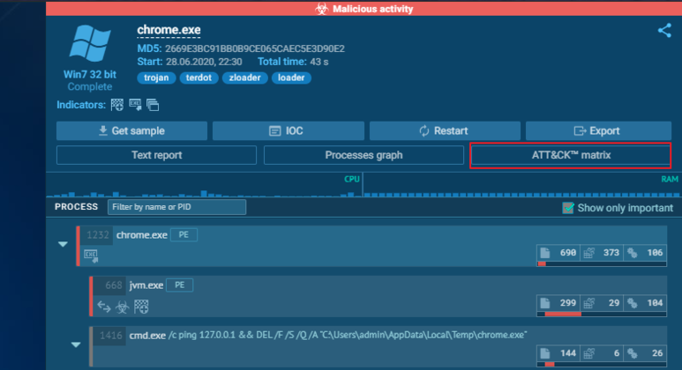The height and width of the screenshot is (370, 682).
Task: Click the CPU usage graph
Action: pos(204,185)
